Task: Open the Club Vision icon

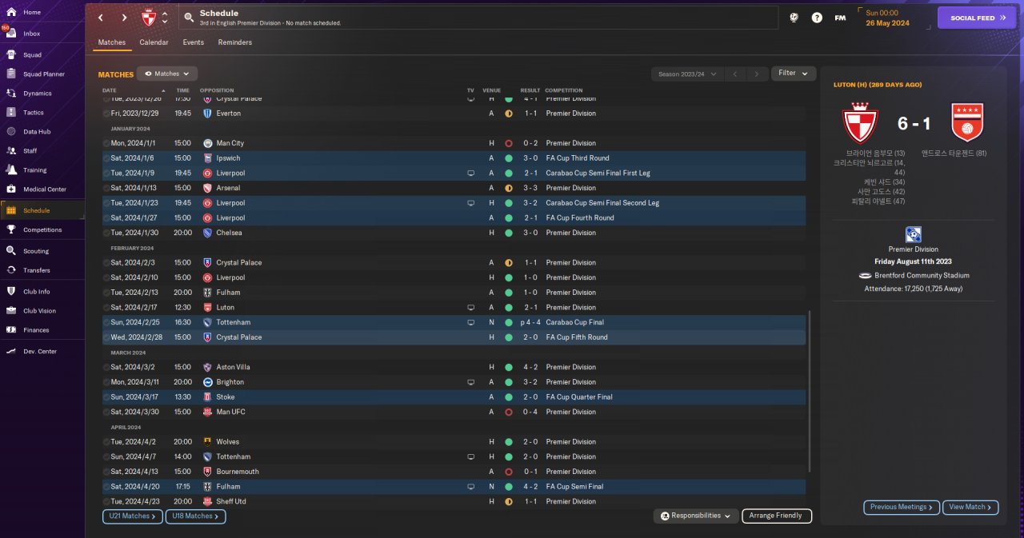Action: point(11,311)
